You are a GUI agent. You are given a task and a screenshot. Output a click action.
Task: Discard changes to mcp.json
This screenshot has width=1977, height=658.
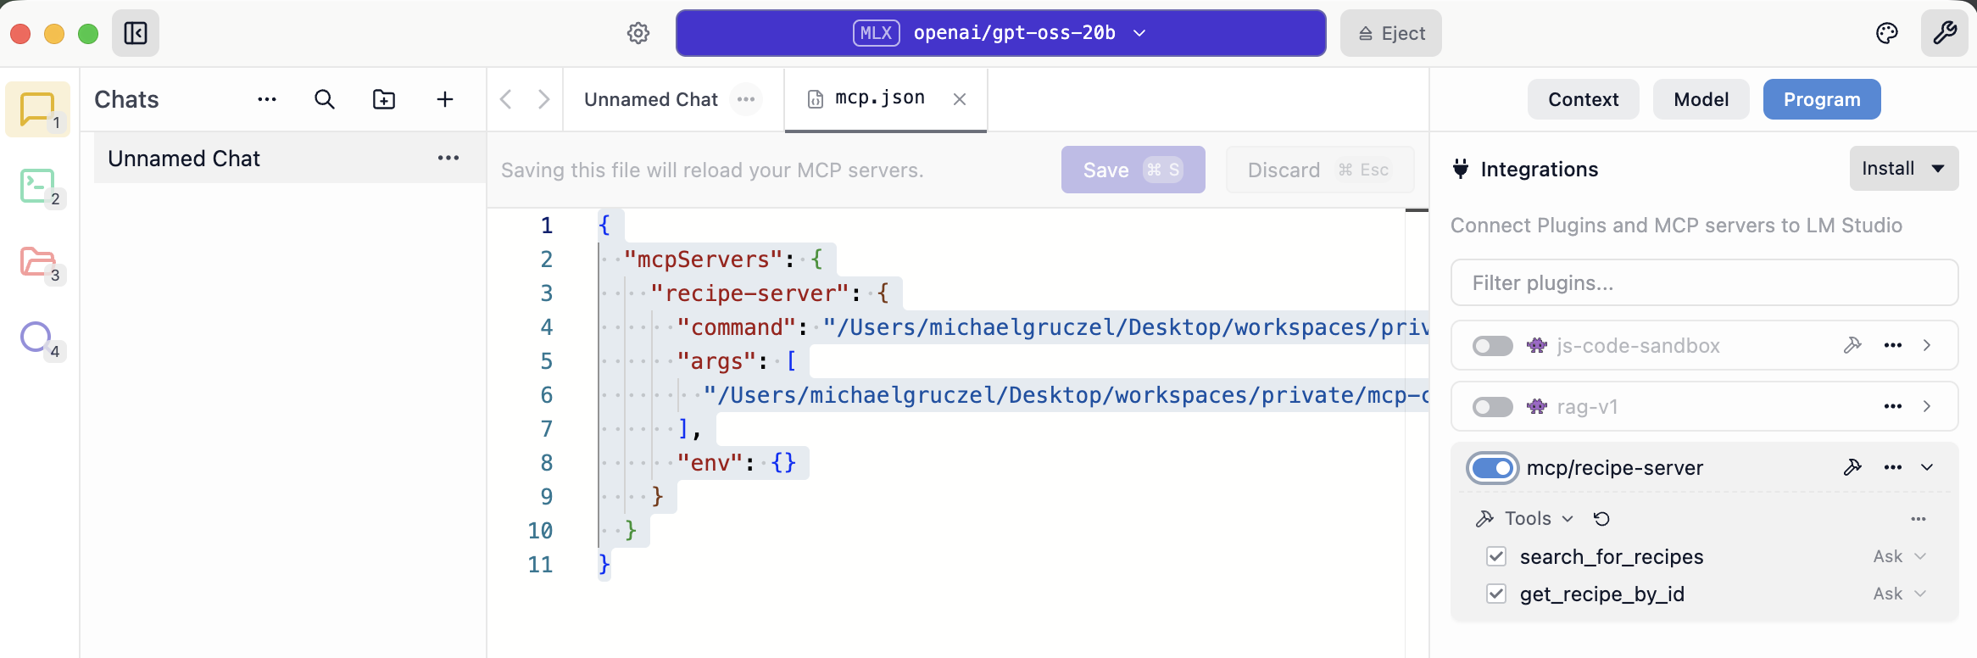[x=1319, y=170]
